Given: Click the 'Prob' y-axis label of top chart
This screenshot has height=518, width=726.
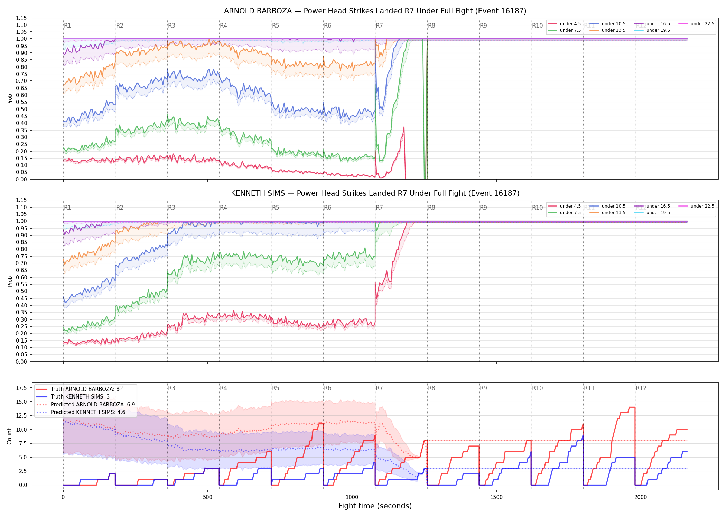Looking at the screenshot, I should (10, 99).
